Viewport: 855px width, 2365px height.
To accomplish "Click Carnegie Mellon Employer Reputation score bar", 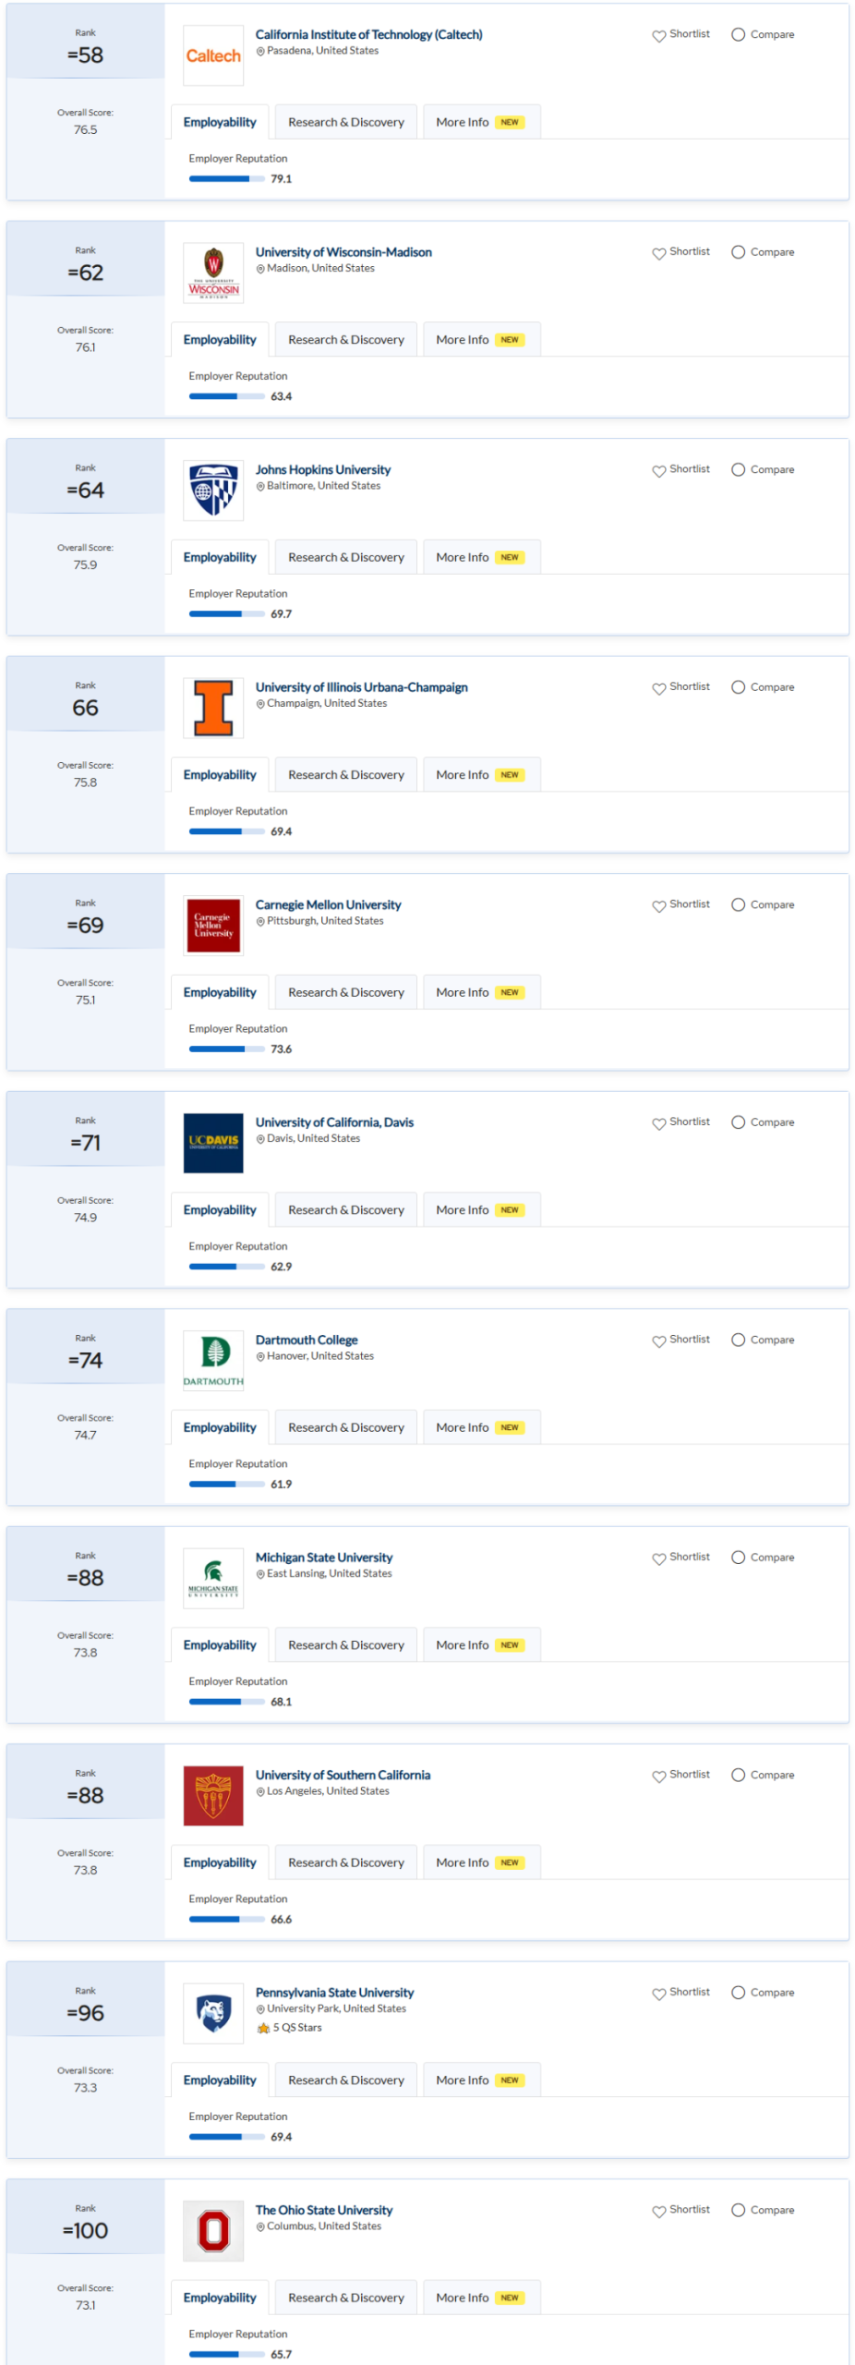I will pos(226,1049).
